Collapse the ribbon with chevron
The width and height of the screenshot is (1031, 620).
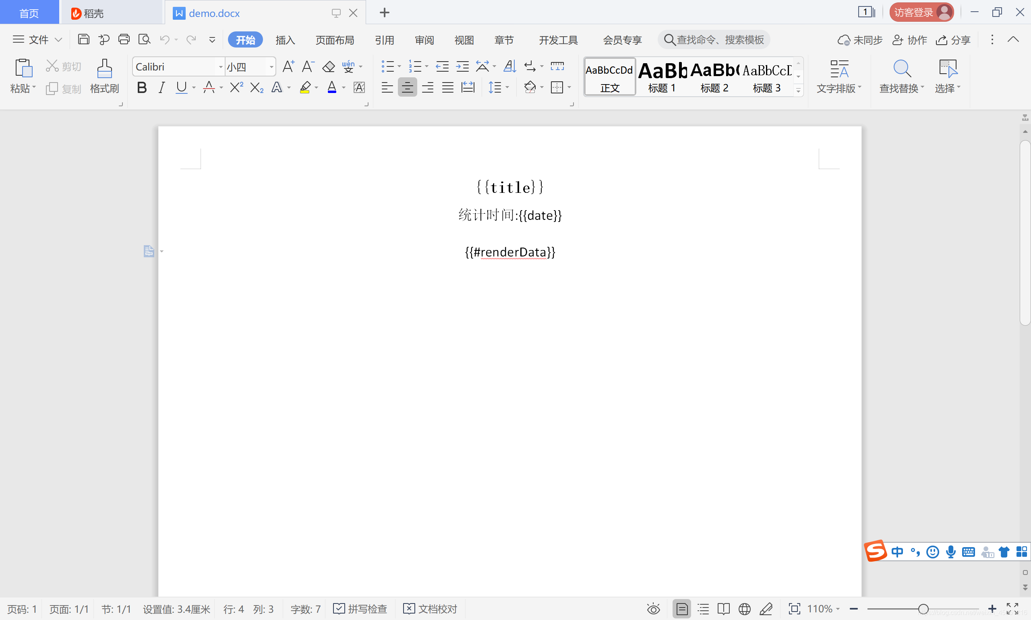pyautogui.click(x=1013, y=39)
